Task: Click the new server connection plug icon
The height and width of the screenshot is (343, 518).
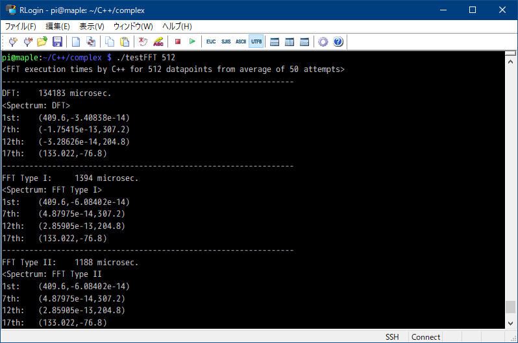Action: [12, 41]
